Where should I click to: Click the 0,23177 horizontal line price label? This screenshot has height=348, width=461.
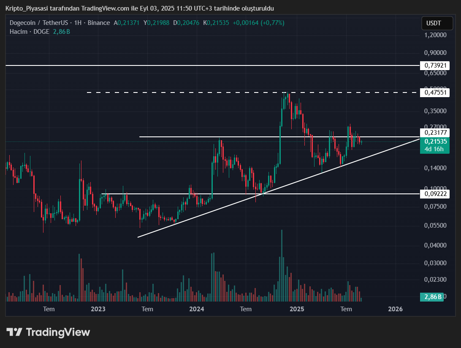coord(435,133)
